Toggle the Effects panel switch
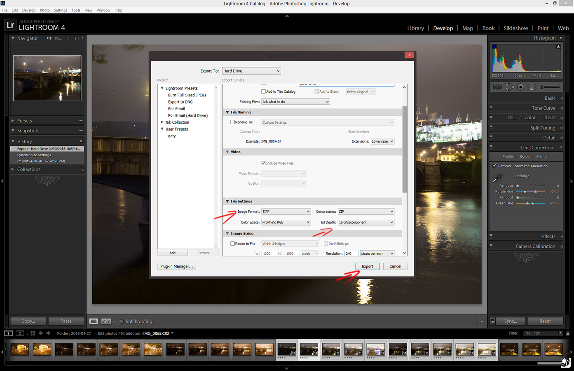Viewport: 574px width, 371px height. coord(491,236)
